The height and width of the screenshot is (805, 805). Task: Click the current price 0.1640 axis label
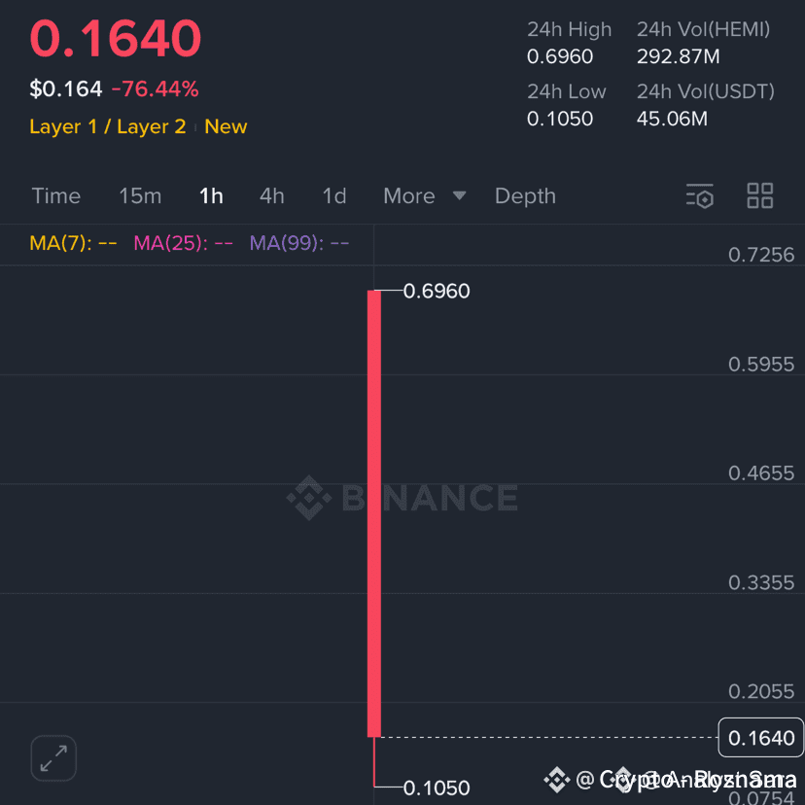click(x=761, y=738)
